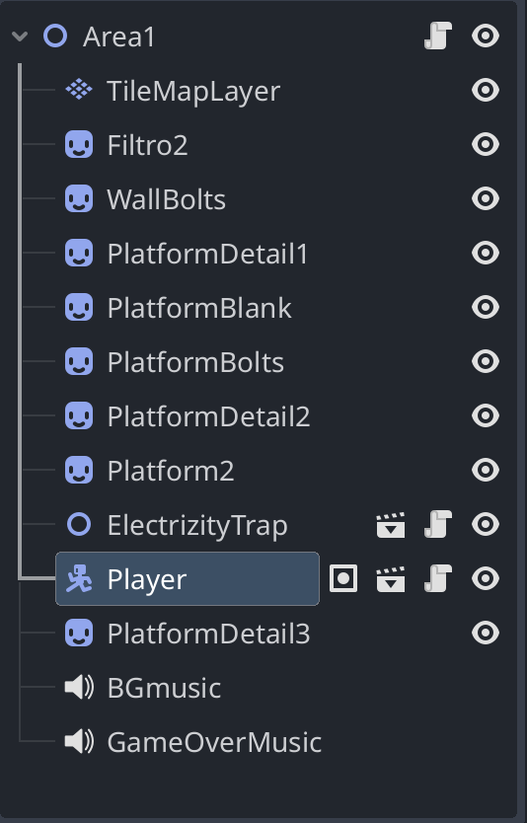Collapse the Area1 node tree
Image resolution: width=527 pixels, height=823 pixels.
20,37
